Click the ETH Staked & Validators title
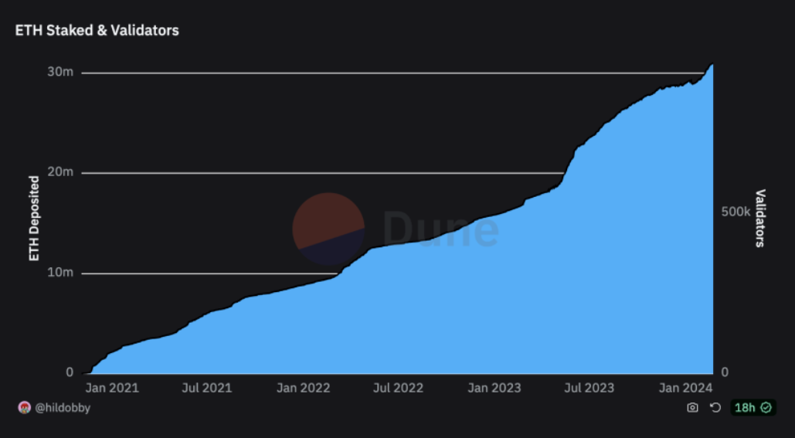This screenshot has height=438, width=795. coord(97,31)
